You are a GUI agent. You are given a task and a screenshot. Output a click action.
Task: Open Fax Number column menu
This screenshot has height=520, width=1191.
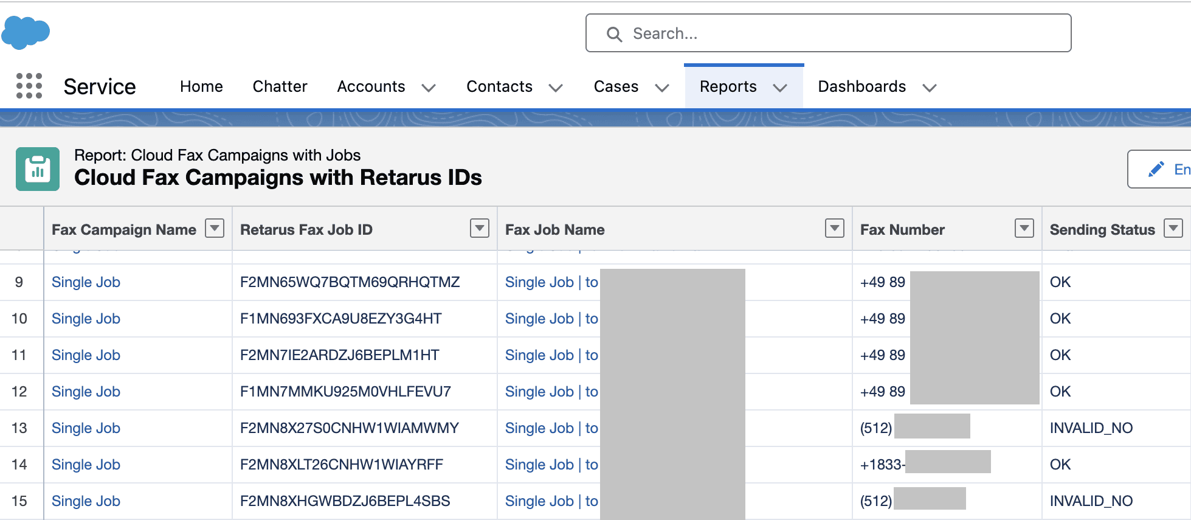1024,229
